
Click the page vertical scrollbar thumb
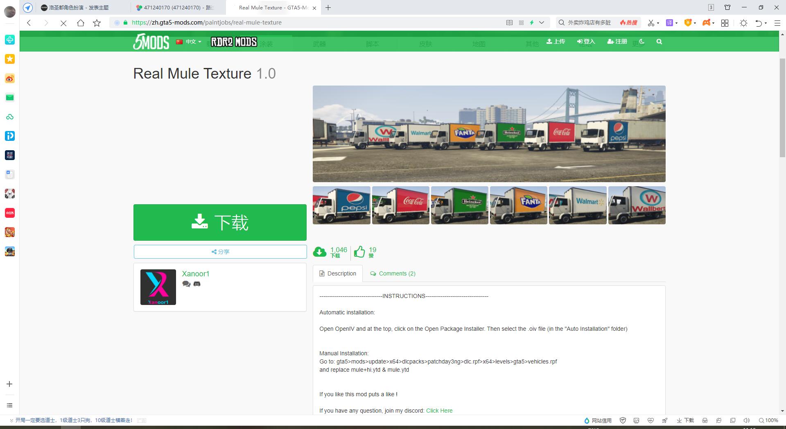click(x=782, y=108)
